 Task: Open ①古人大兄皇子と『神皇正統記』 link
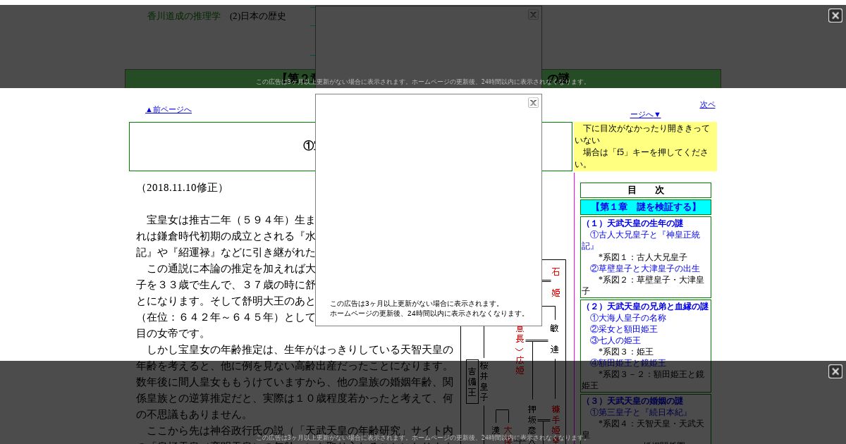pos(641,240)
